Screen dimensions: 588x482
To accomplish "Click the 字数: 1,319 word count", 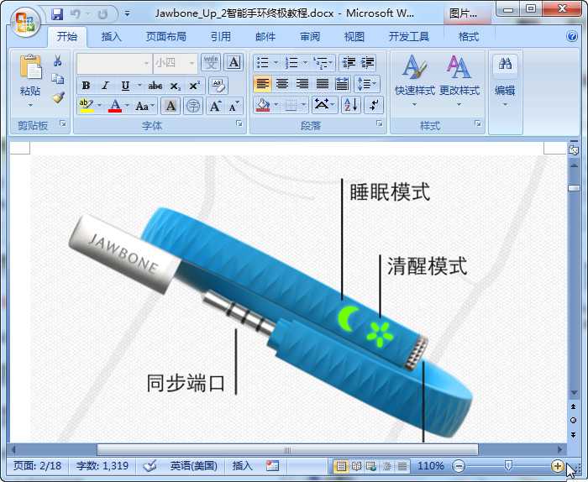I will click(102, 466).
